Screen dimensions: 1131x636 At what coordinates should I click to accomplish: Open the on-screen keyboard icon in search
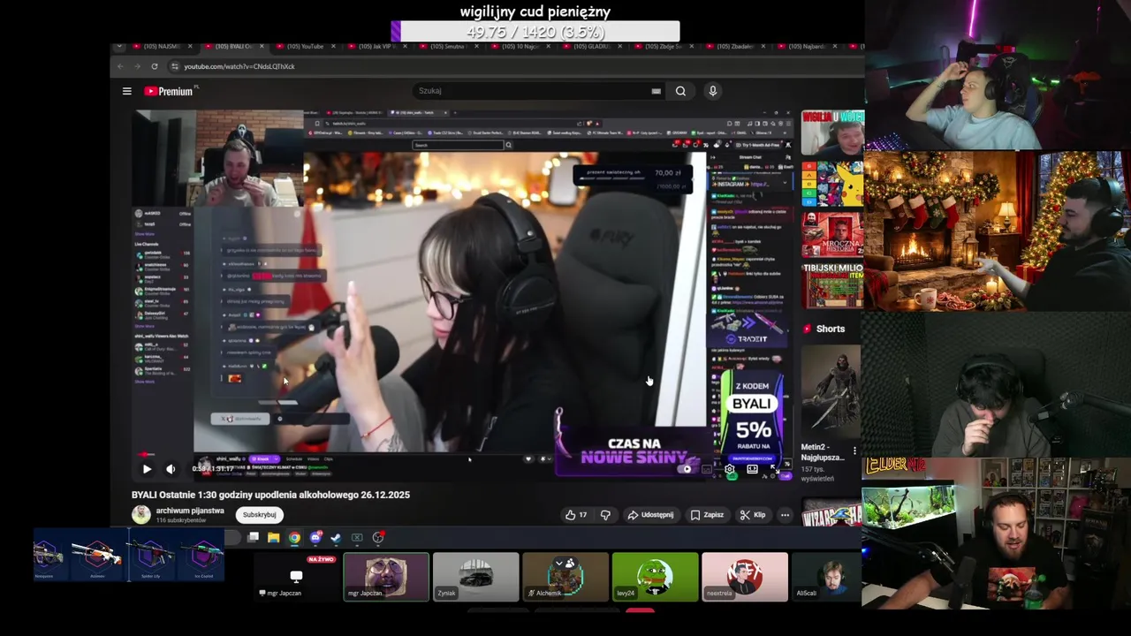click(x=656, y=91)
